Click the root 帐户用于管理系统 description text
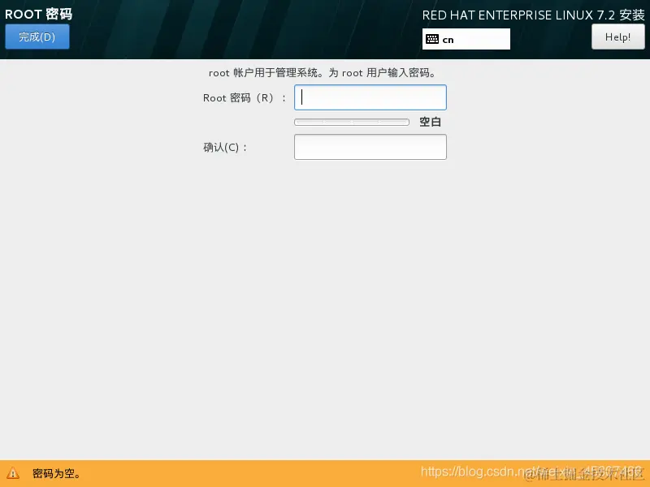The image size is (650, 487). click(322, 73)
